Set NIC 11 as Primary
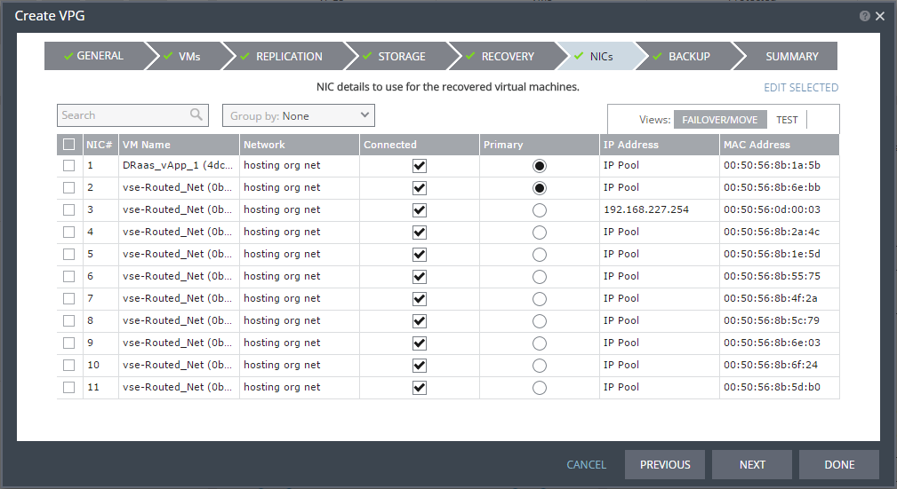Screen dimensions: 897x489 [x=539, y=388]
